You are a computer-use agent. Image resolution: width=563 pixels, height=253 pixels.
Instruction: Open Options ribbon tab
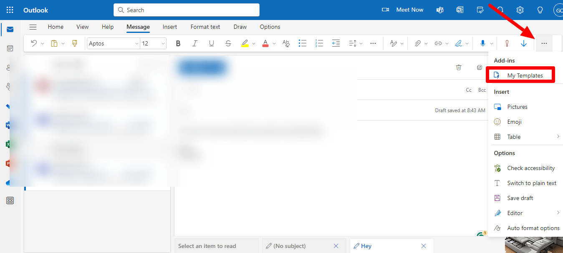tap(270, 27)
